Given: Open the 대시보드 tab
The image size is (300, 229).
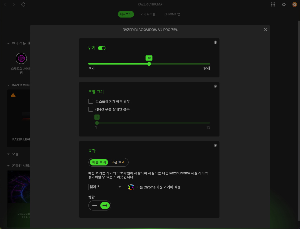Looking at the screenshot, I should 126,14.
